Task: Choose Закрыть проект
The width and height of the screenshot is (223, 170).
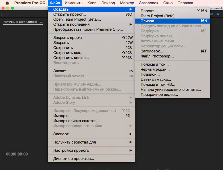Action: [91, 38]
